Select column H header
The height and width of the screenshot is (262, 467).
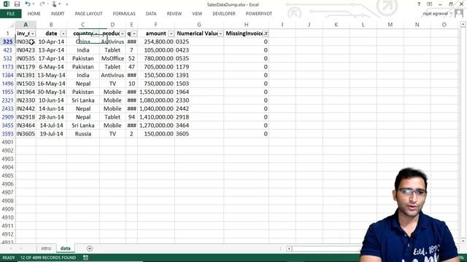point(246,25)
